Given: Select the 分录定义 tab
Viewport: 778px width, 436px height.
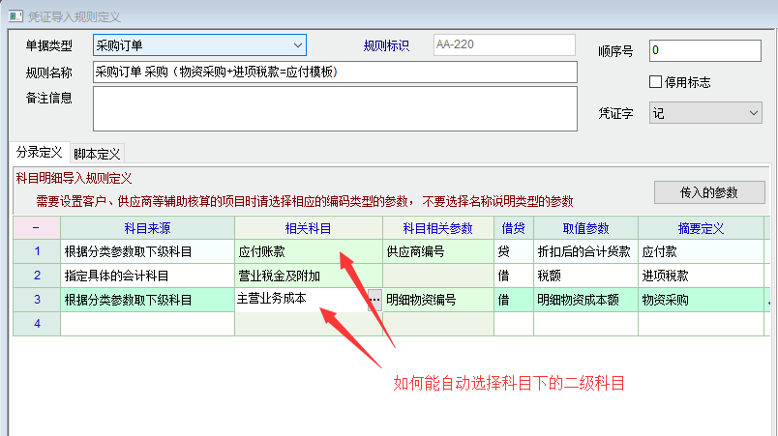Looking at the screenshot, I should pyautogui.click(x=39, y=153).
